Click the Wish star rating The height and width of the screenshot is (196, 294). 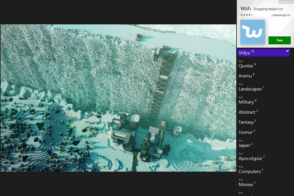point(247,15)
